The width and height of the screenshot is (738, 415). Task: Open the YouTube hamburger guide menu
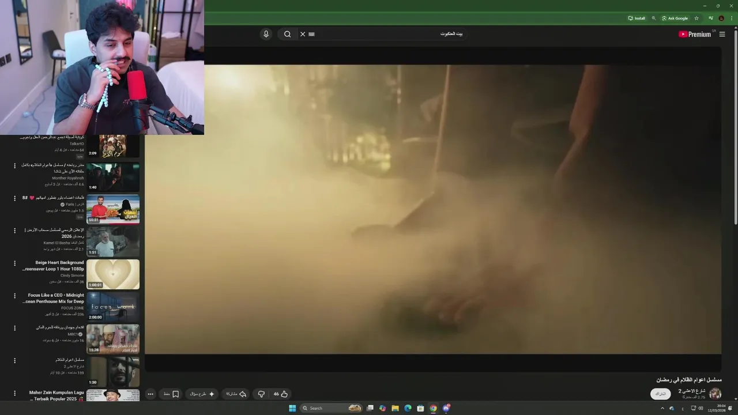(722, 34)
